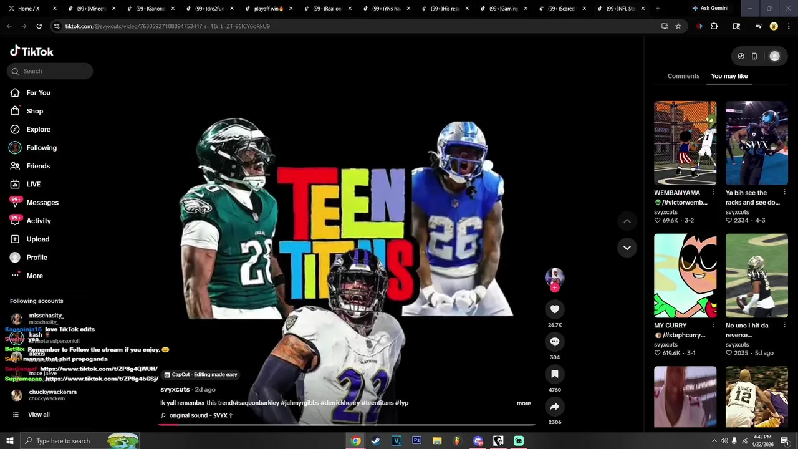This screenshot has height=449, width=798.
Task: Open the MY CURRY video thumbnail
Action: tap(685, 276)
